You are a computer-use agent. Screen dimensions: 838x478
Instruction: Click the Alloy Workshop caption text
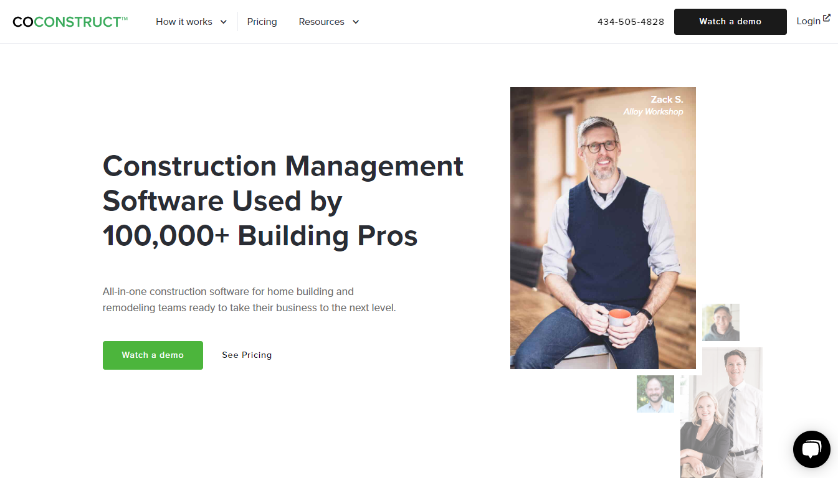click(x=653, y=112)
